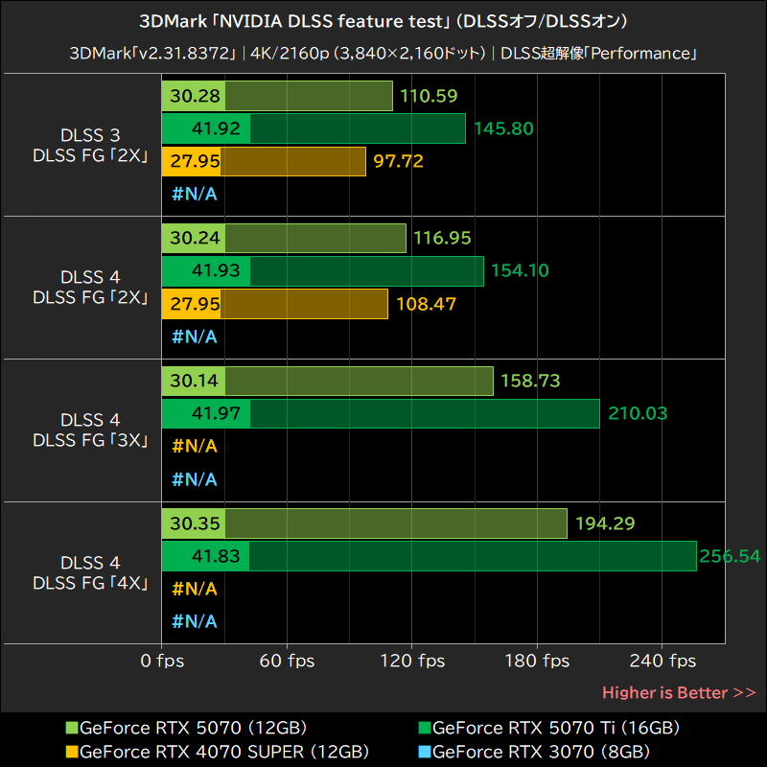Click the 240 fps axis label

pyautogui.click(x=662, y=661)
